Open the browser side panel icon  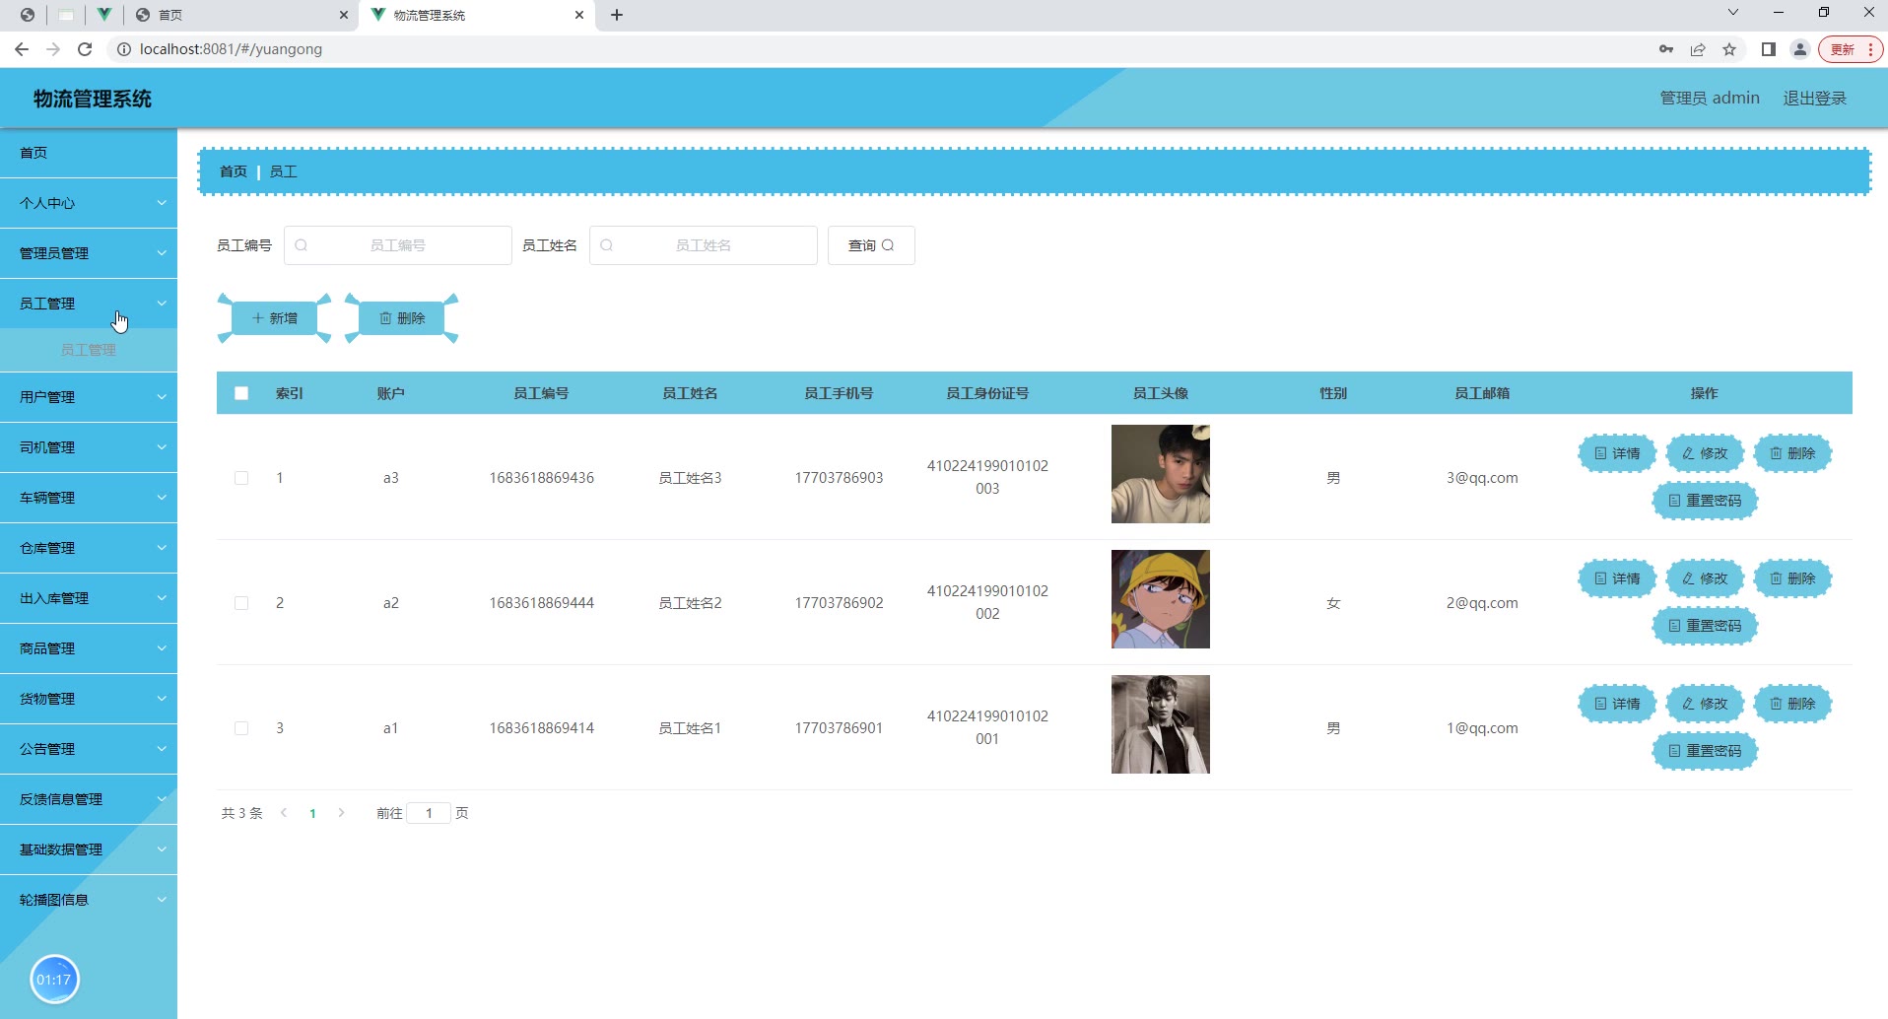coord(1769,49)
